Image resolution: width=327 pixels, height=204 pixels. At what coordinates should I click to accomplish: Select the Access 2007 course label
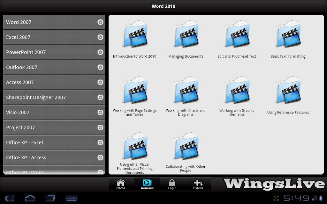coord(20,83)
